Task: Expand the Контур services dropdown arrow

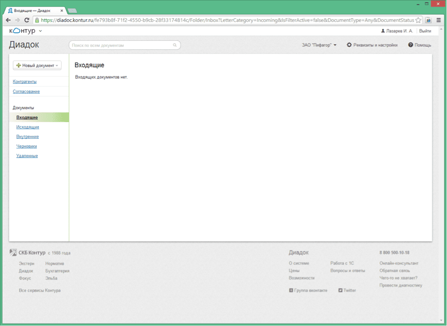Action: pyautogui.click(x=40, y=31)
